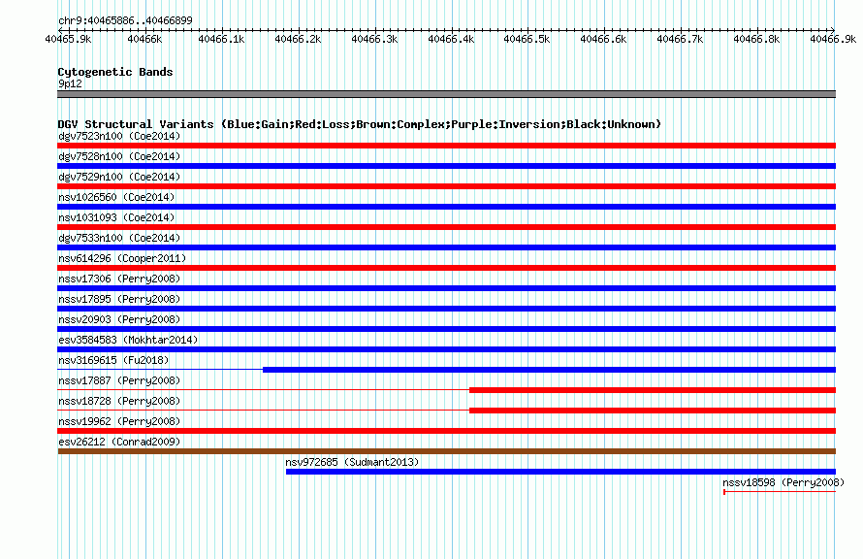The image size is (863, 559).
Task: Select the blue bar under esv3584583
Action: 446,349
